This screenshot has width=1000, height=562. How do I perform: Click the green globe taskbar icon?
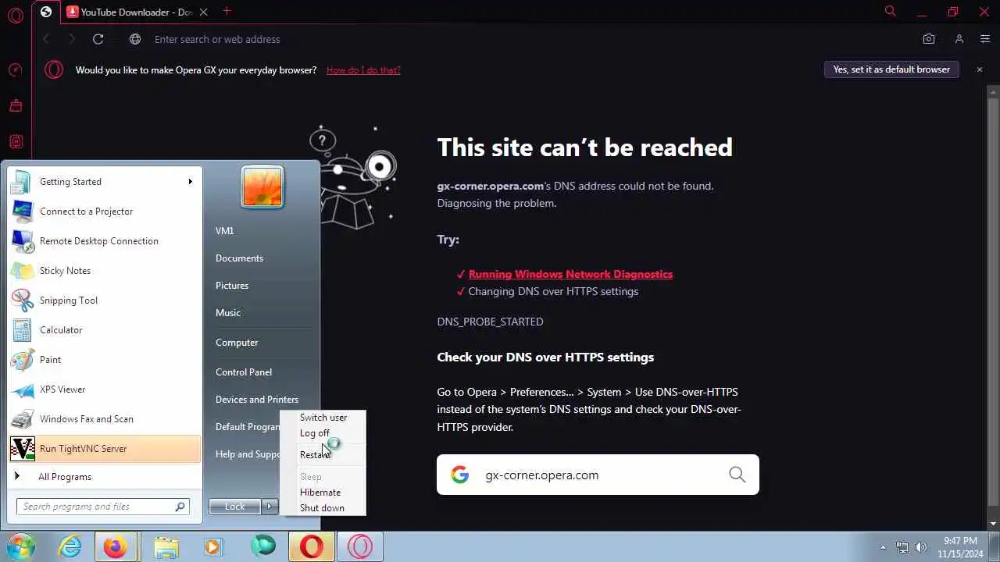262,546
